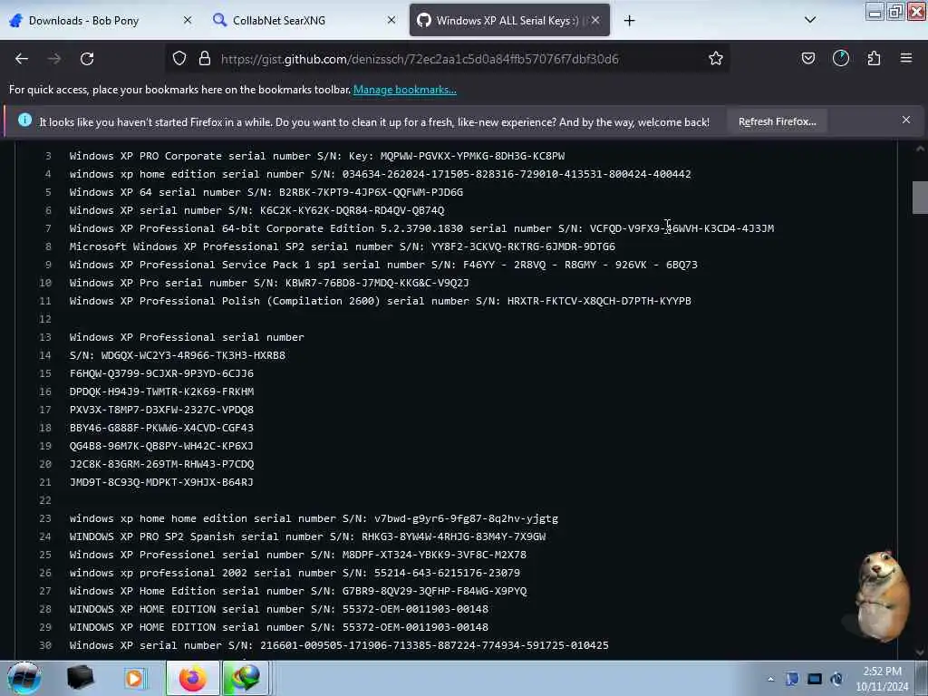
Task: Click the site security padlock icon
Action: click(x=205, y=59)
